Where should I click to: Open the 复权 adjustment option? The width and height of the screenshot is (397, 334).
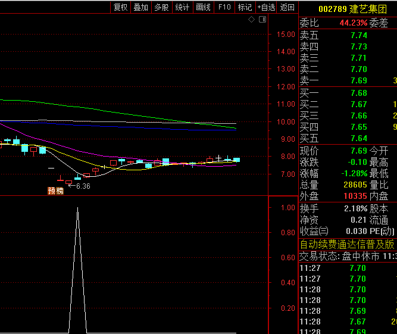[121, 7]
